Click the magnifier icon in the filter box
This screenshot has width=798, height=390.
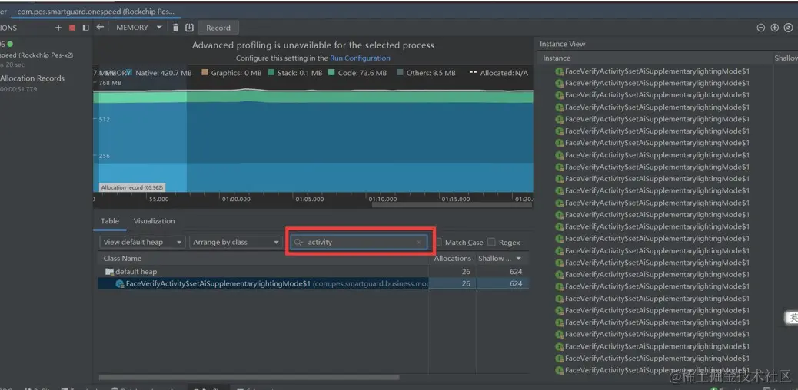click(299, 243)
